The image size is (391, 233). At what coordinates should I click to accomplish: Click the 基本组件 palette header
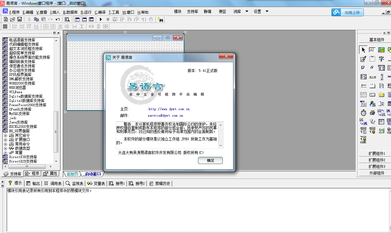pyautogui.click(x=377, y=40)
